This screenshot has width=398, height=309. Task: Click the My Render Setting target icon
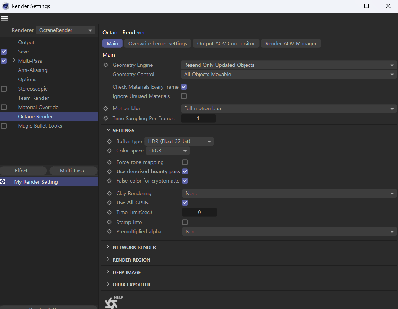(3, 181)
